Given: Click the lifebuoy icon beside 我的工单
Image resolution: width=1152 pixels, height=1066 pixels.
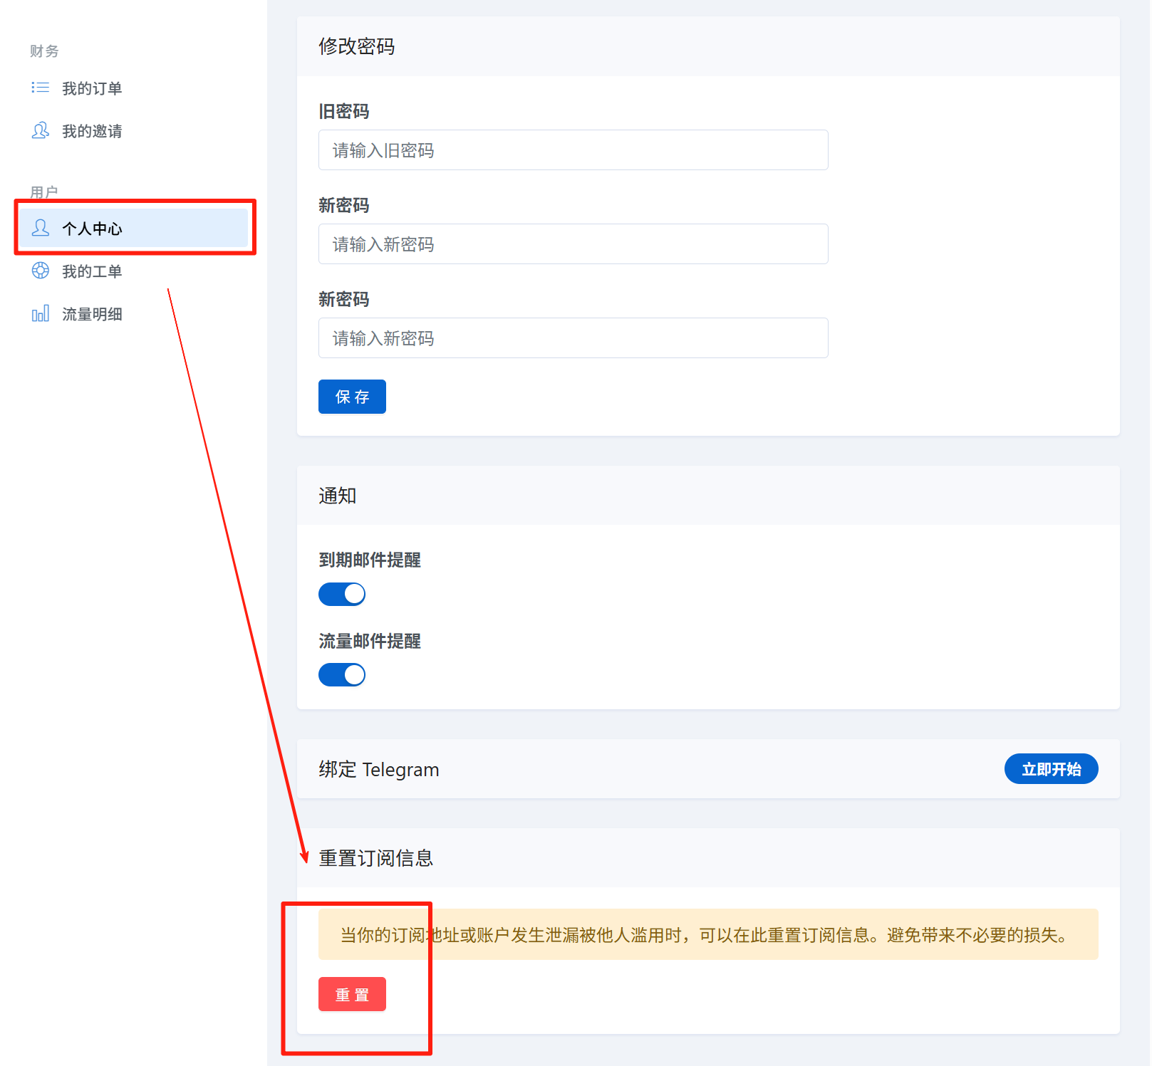Looking at the screenshot, I should click(x=41, y=271).
